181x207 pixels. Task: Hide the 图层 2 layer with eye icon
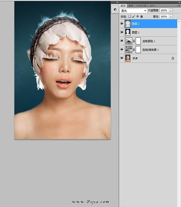(122, 24)
